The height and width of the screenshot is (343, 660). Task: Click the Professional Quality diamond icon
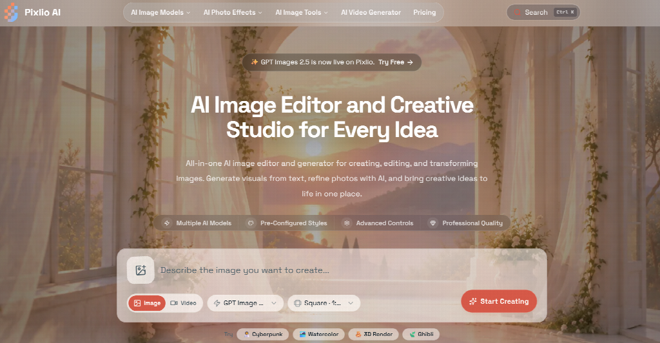click(x=432, y=223)
